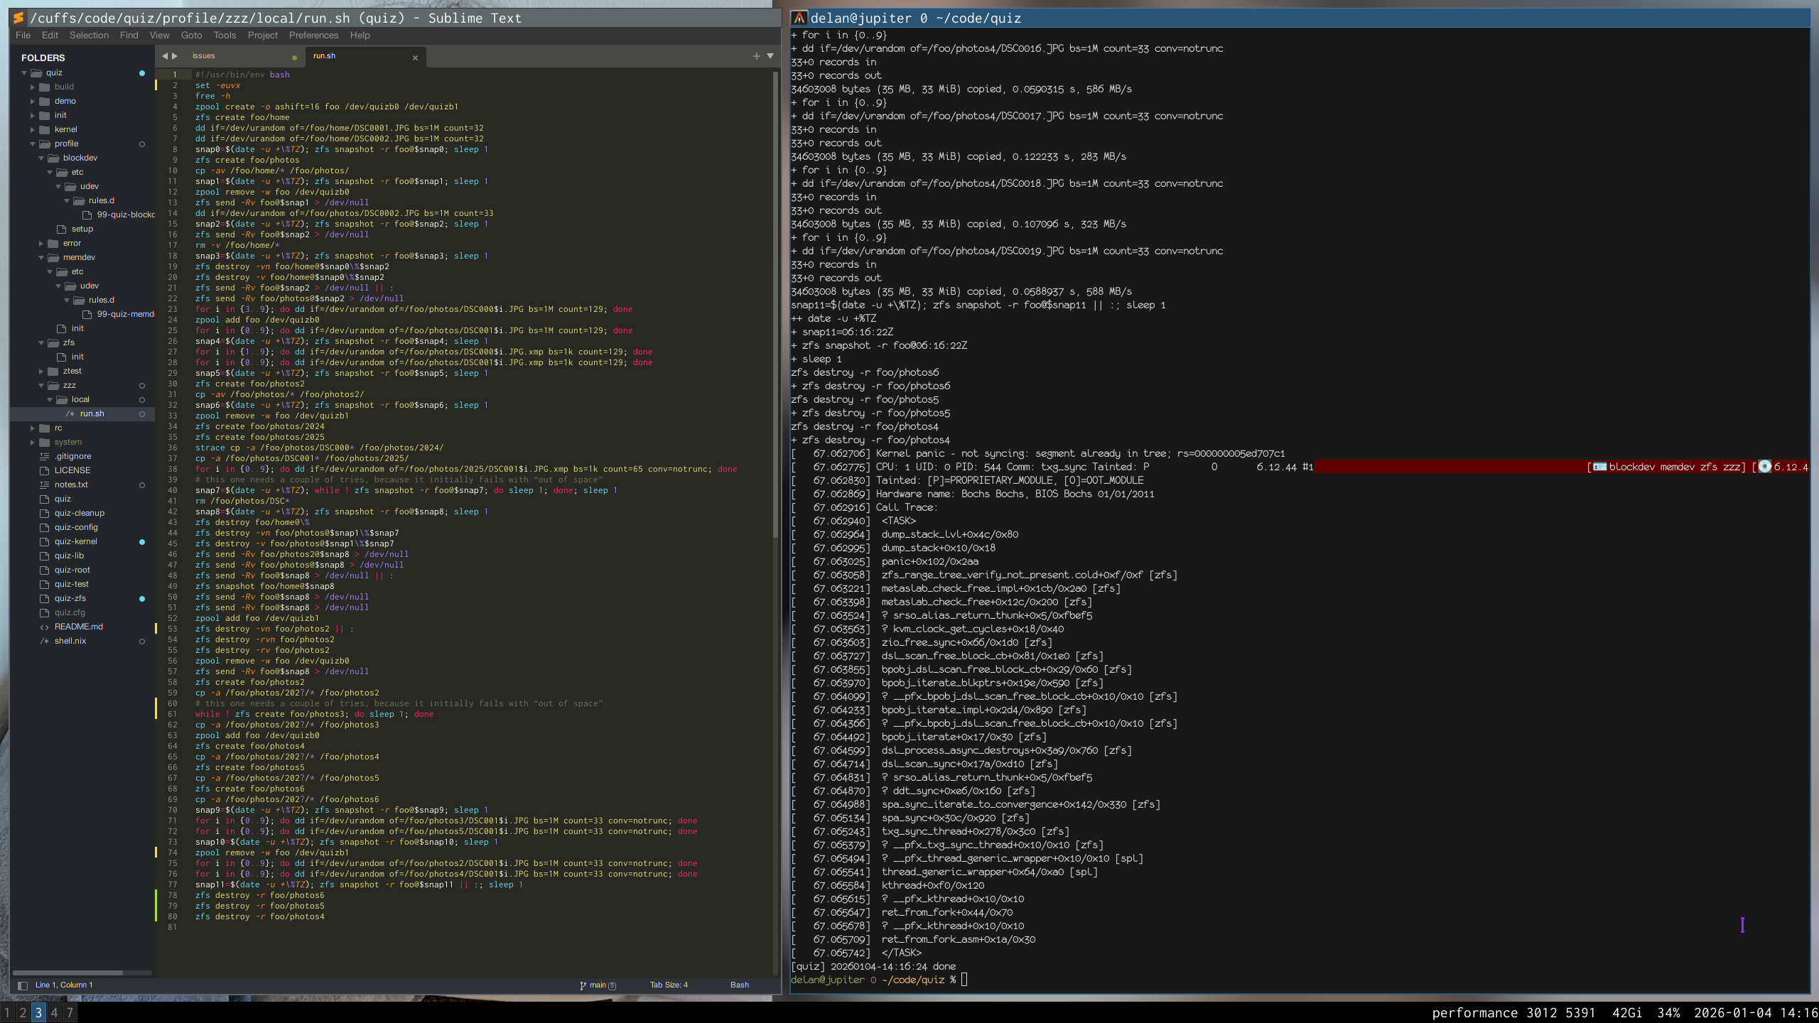1819x1023 pixels.
Task: Click the git branch main icon
Action: (x=583, y=985)
